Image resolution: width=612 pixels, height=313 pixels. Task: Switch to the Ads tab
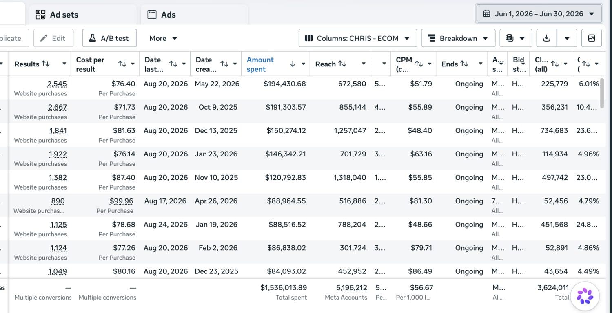194,15
